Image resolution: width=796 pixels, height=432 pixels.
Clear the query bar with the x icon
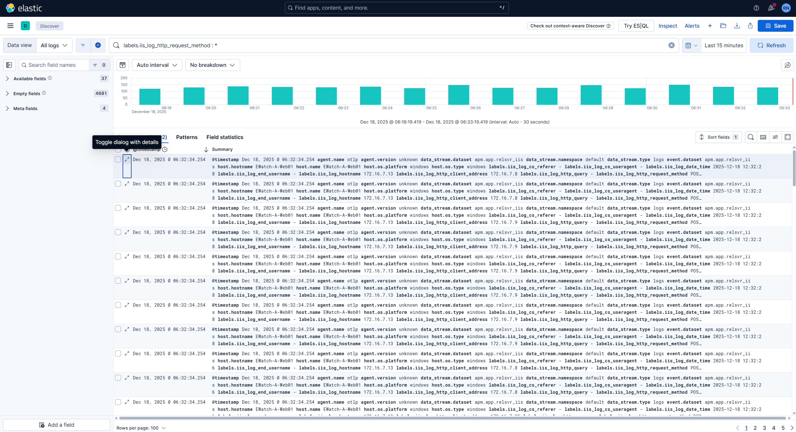(672, 45)
